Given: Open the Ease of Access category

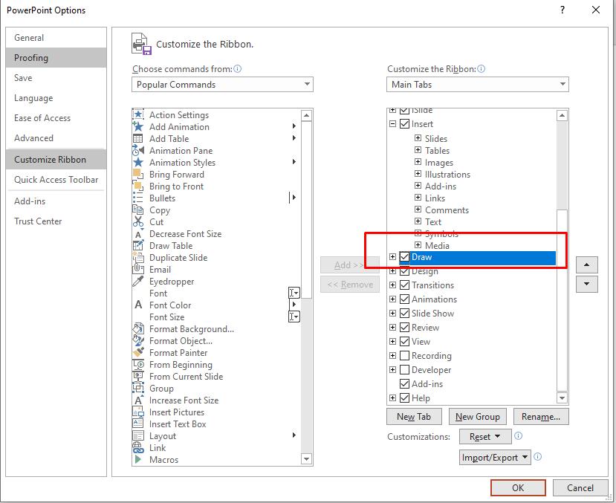Looking at the screenshot, I should 56,118.
